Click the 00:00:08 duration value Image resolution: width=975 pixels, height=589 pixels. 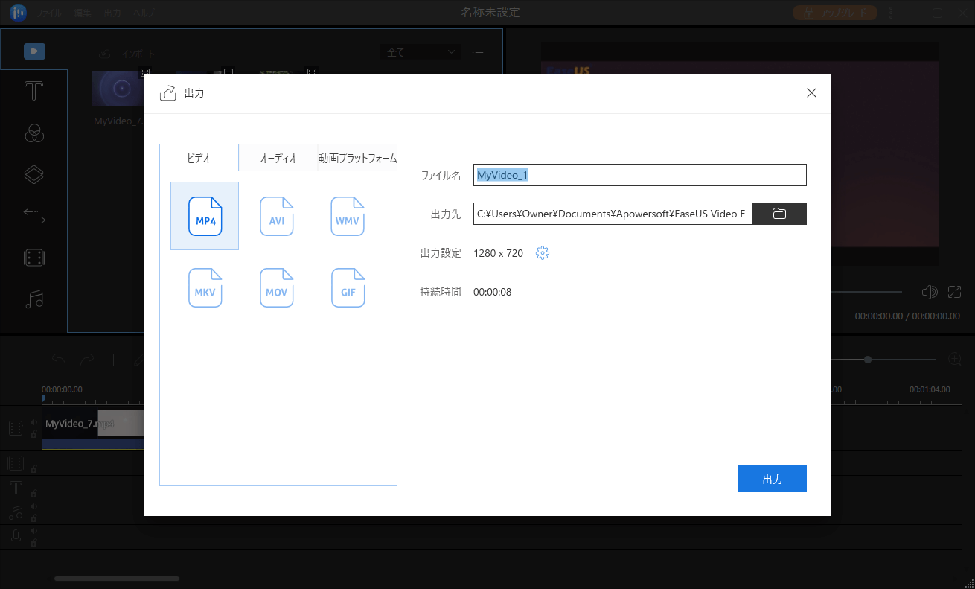[x=492, y=292]
